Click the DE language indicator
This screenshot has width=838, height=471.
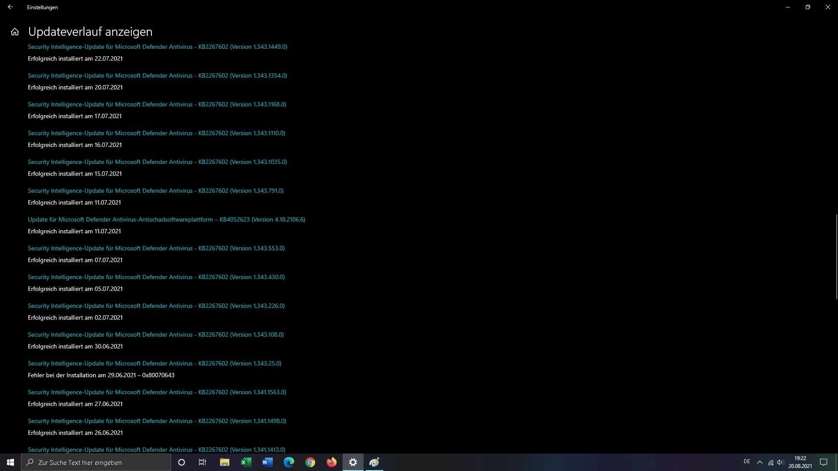click(x=747, y=461)
